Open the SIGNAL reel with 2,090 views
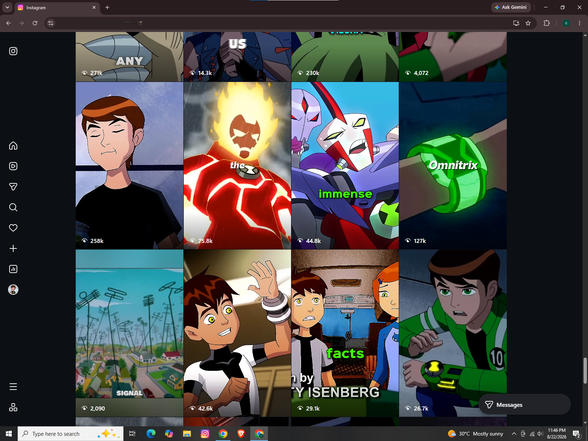Image resolution: width=588 pixels, height=441 pixels. pos(129,333)
